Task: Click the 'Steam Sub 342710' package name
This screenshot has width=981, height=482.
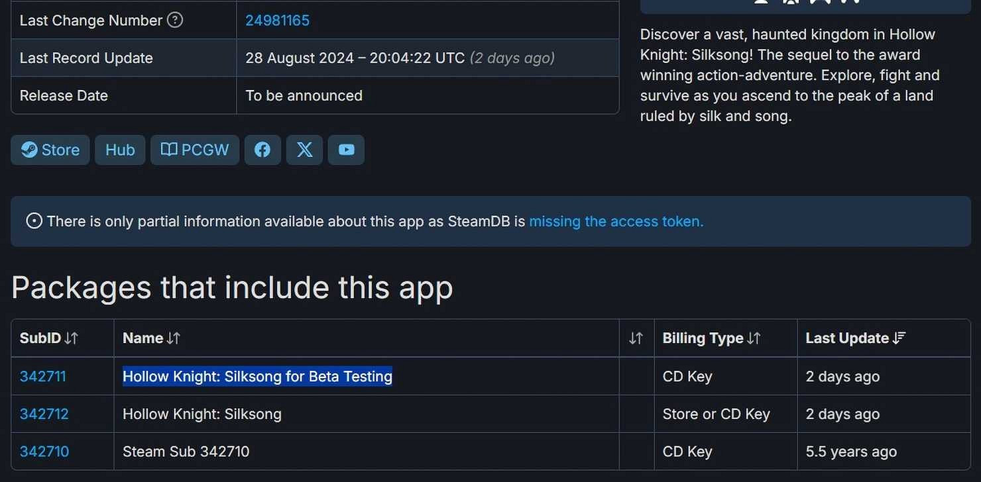Action: click(x=186, y=452)
